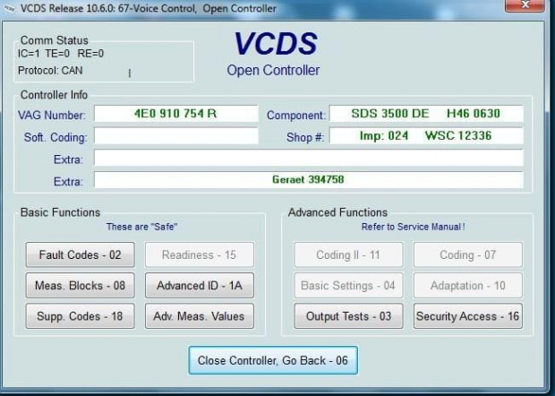The width and height of the screenshot is (555, 396).
Task: Open Advanced ID - 1A
Action: (x=200, y=286)
